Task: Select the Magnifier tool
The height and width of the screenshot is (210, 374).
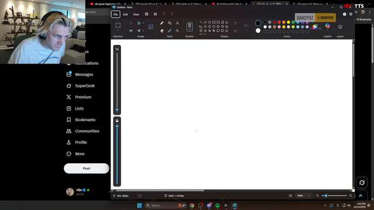Action: point(177,31)
